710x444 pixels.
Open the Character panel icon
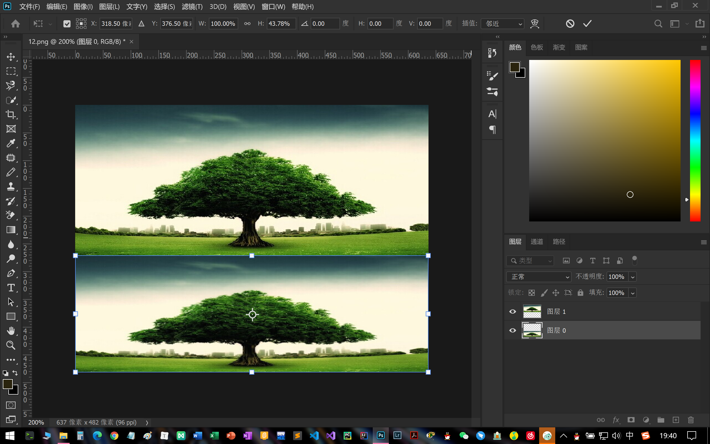(x=492, y=114)
